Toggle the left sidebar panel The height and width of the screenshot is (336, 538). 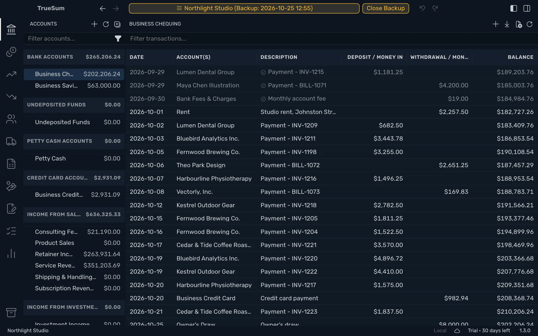tap(514, 8)
